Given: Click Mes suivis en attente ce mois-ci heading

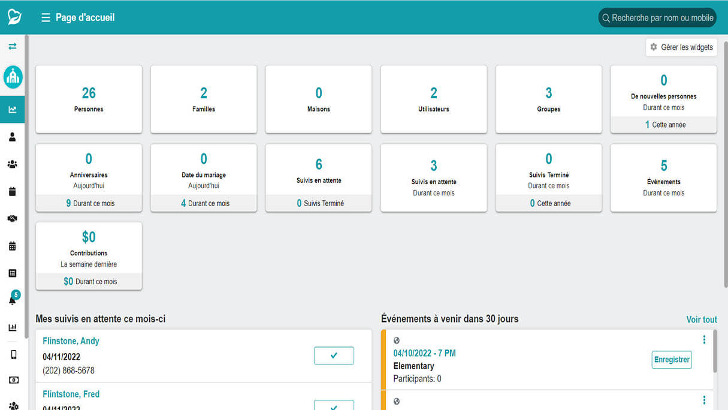Looking at the screenshot, I should (101, 319).
